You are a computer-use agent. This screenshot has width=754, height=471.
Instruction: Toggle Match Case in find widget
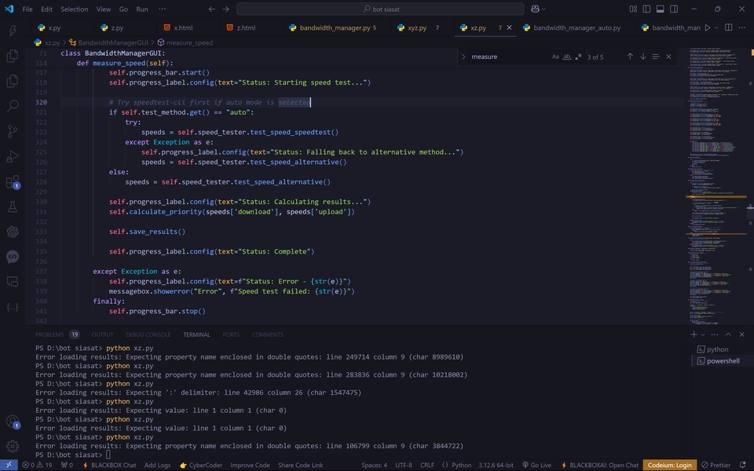555,57
